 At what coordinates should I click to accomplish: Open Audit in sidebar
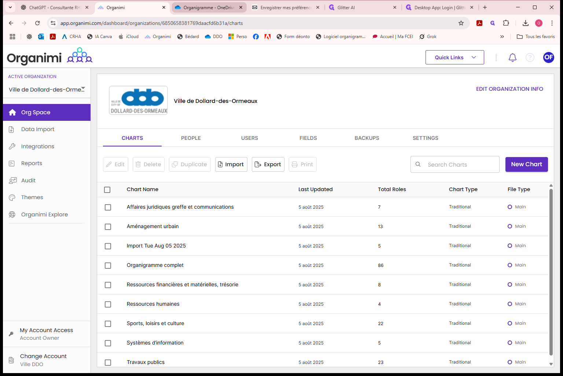47,180
